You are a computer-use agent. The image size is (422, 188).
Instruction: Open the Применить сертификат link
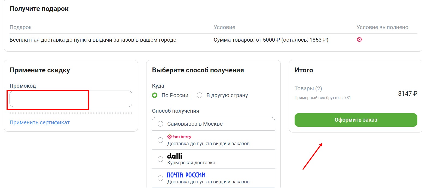(x=39, y=122)
